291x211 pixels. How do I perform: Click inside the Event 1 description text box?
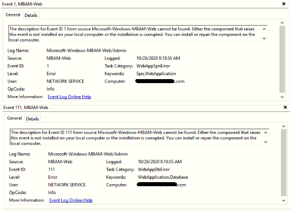tap(135, 33)
